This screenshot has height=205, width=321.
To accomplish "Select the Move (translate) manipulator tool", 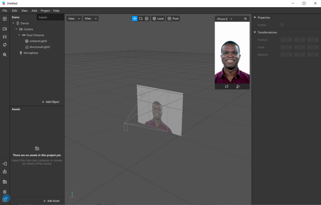I will 135,19.
